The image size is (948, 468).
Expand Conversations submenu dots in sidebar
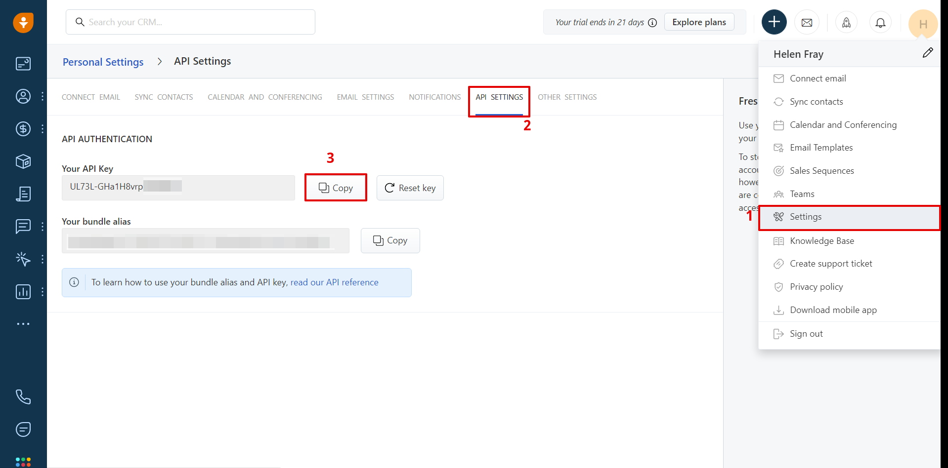tap(43, 227)
